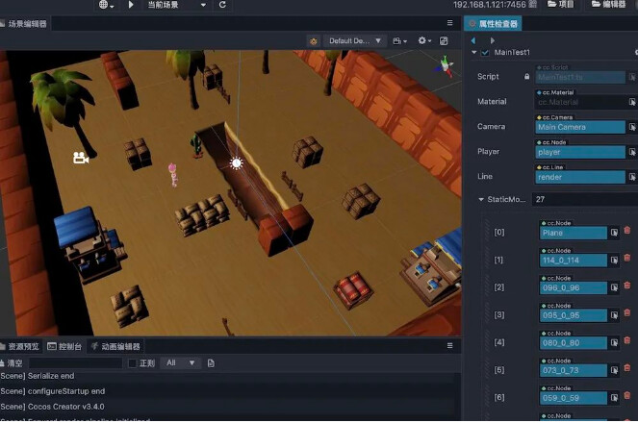
Task: Click the render Line reference field
Action: tap(580, 177)
